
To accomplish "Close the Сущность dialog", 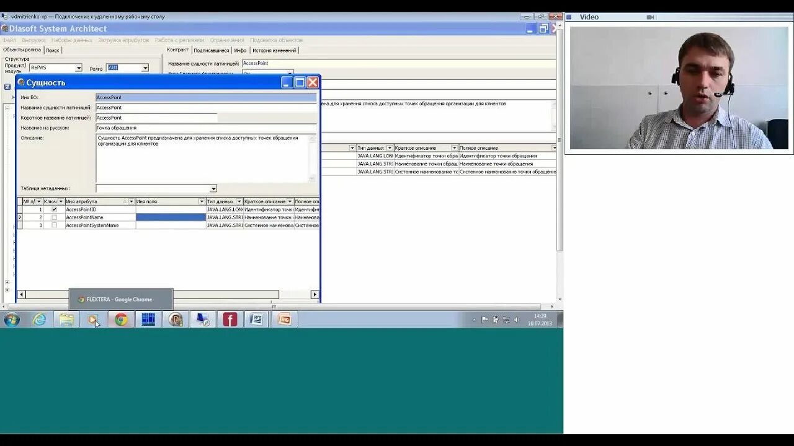I will (x=313, y=82).
